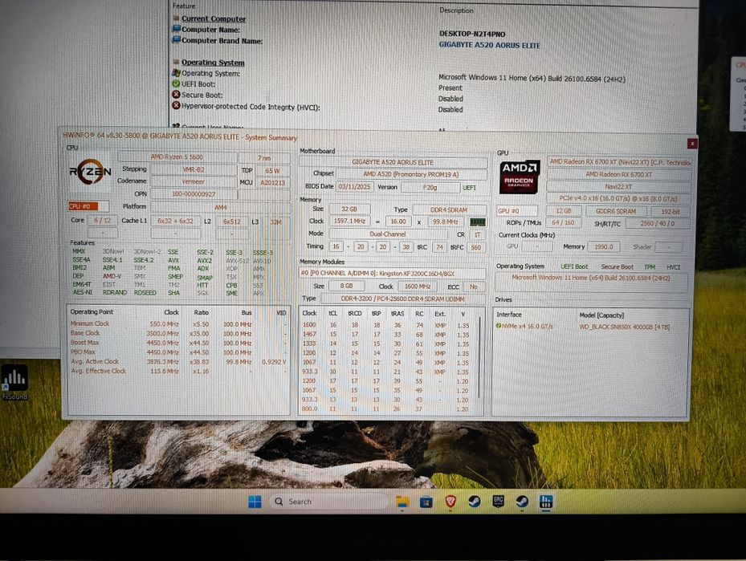Open File Explorer from the taskbar
Viewport: 746px width, 561px height.
point(402,502)
